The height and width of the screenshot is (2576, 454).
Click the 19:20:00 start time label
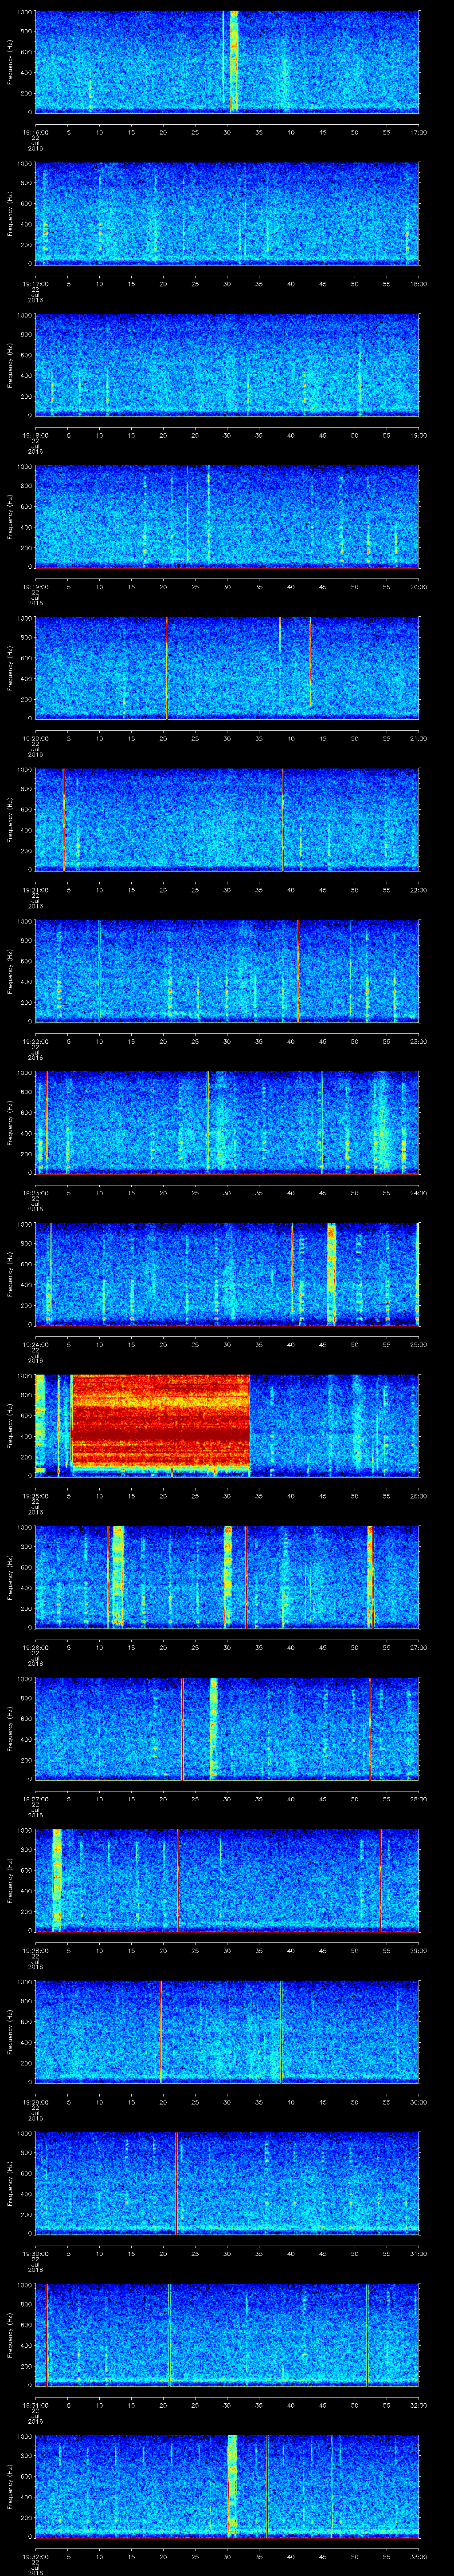click(x=35, y=738)
